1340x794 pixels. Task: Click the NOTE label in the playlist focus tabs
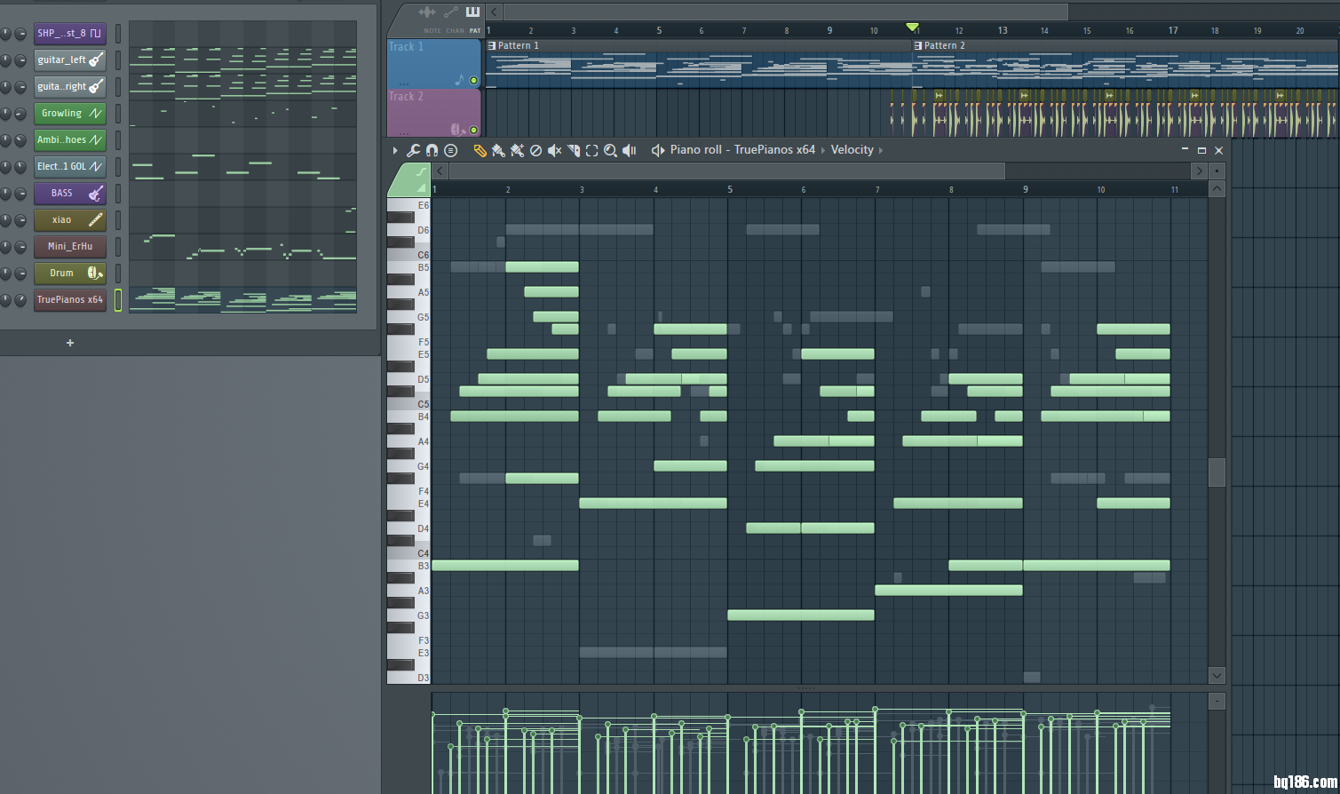click(432, 31)
